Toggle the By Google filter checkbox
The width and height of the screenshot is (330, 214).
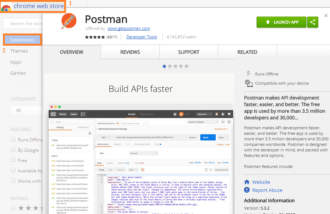click(x=13, y=150)
